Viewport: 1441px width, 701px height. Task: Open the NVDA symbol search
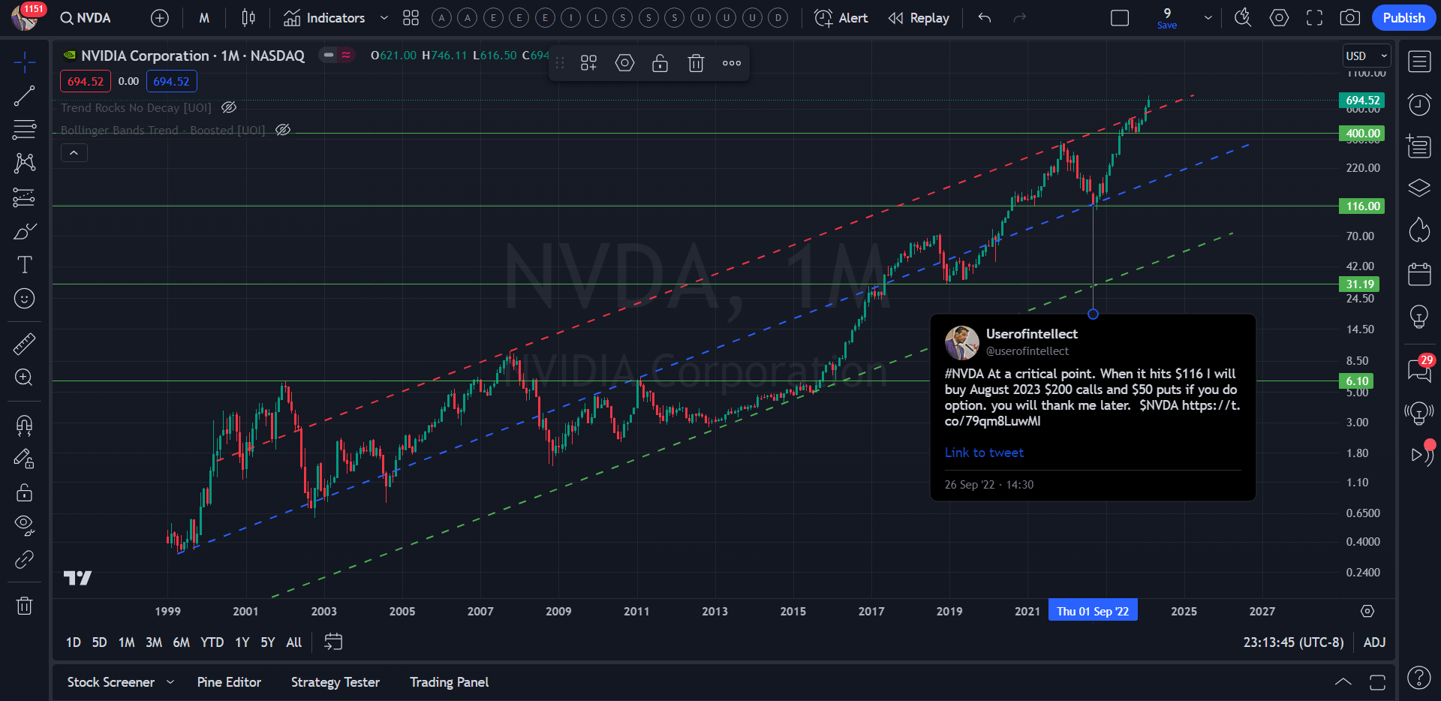86,18
